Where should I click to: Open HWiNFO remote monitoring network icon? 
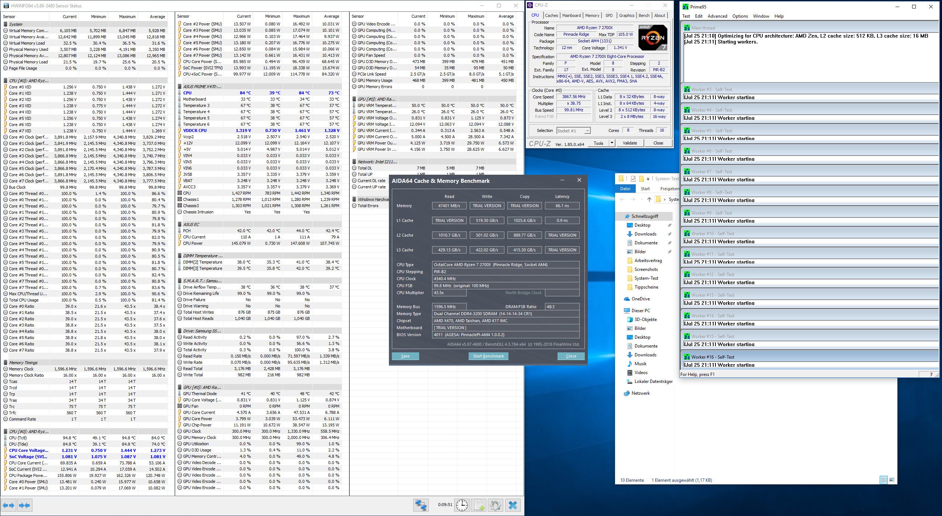pos(421,505)
